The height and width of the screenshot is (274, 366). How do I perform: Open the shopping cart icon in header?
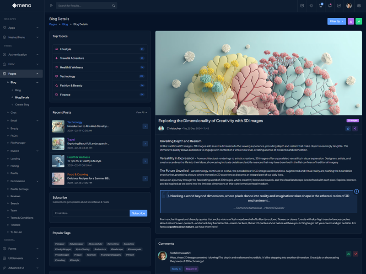(x=321, y=6)
